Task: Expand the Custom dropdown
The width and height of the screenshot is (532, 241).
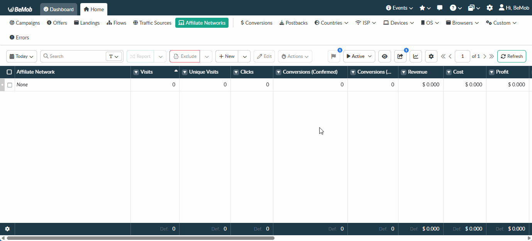Action: [501, 23]
